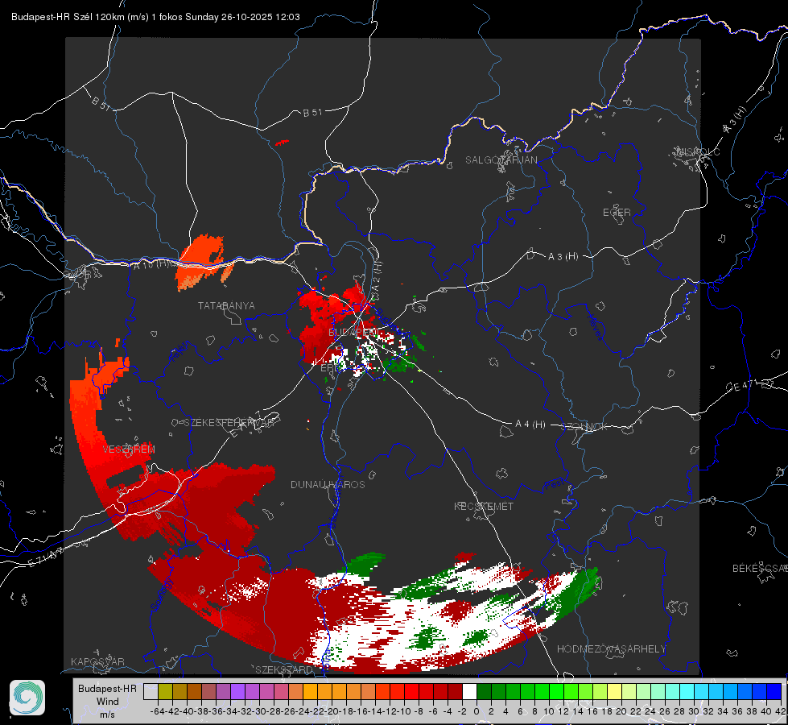Click the bright red swatch between -10 and -8
788x725 pixels.
pos(411,692)
